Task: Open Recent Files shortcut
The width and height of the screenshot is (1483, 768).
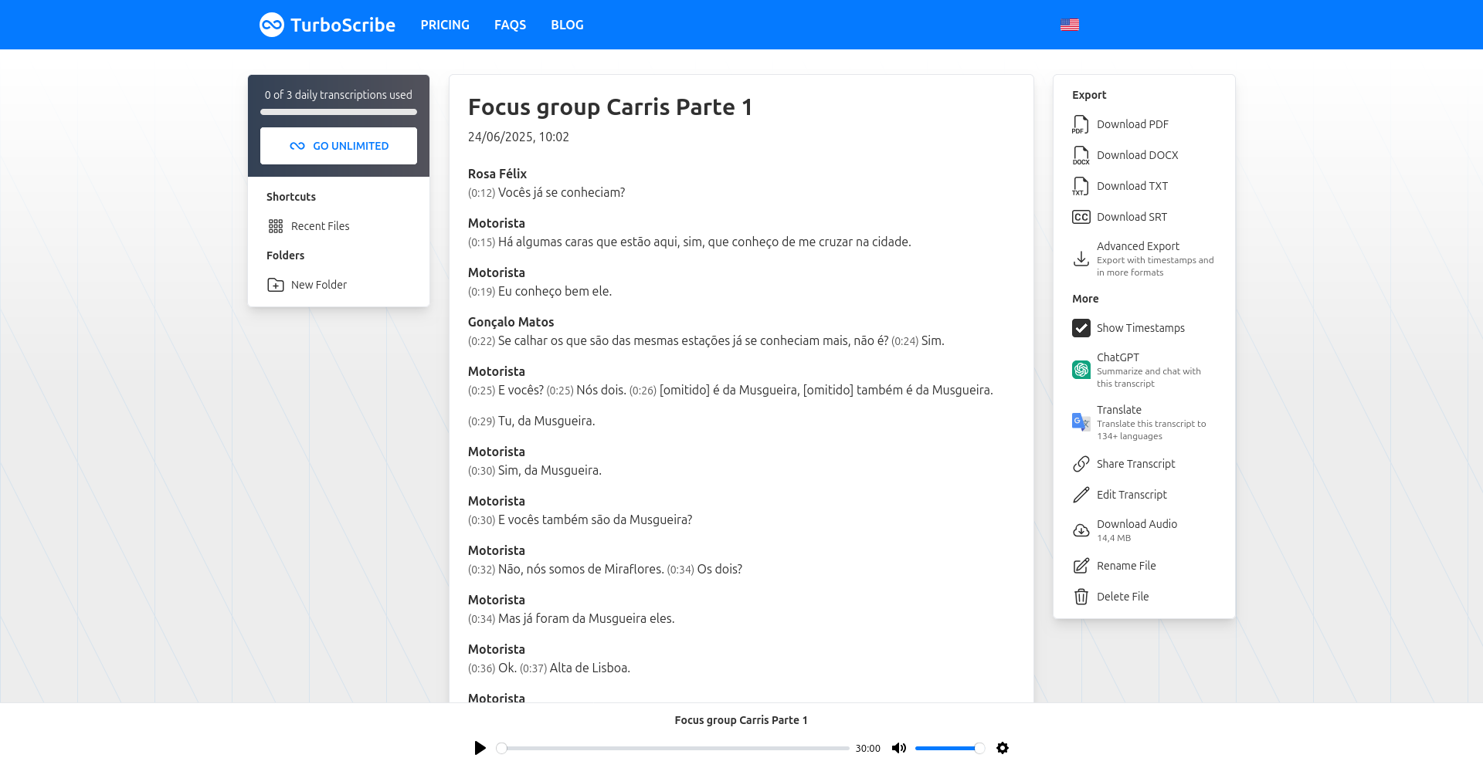Action: tap(320, 226)
